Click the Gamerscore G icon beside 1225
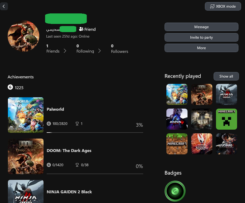Image resolution: width=245 pixels, height=203 pixels. coord(10,87)
